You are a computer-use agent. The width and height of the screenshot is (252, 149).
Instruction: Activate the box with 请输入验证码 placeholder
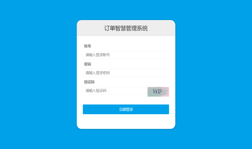pyautogui.click(x=115, y=91)
